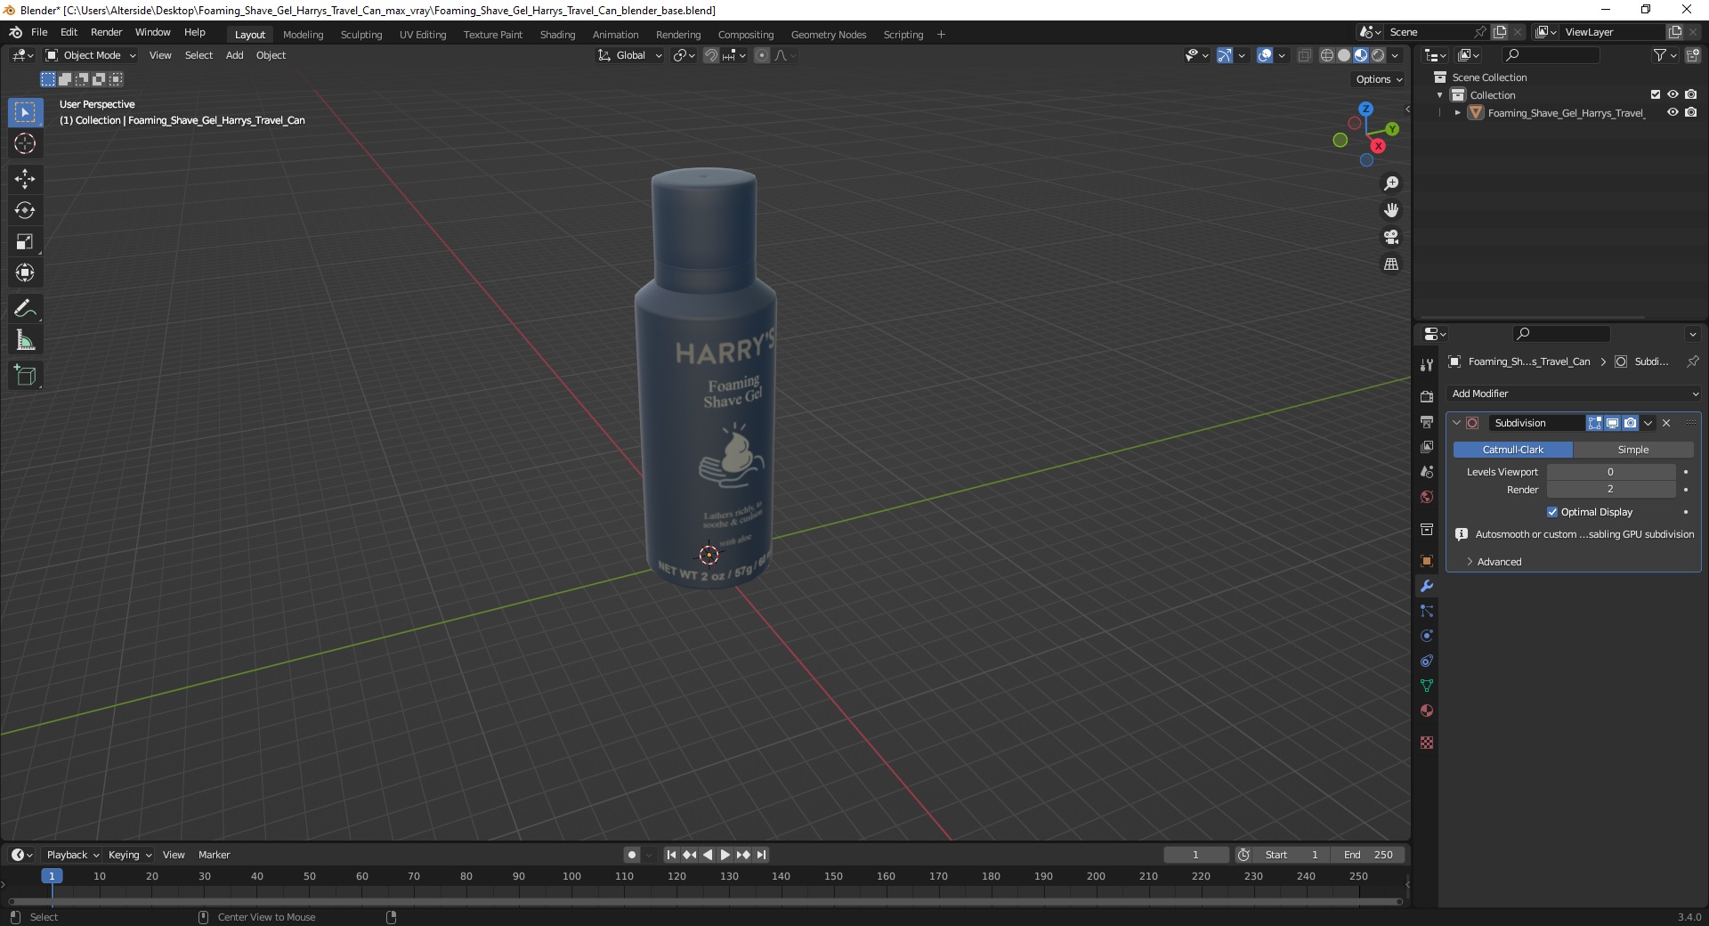Screen dimensions: 1709x926
Task: Toggle proportional editing in header
Action: click(x=762, y=55)
